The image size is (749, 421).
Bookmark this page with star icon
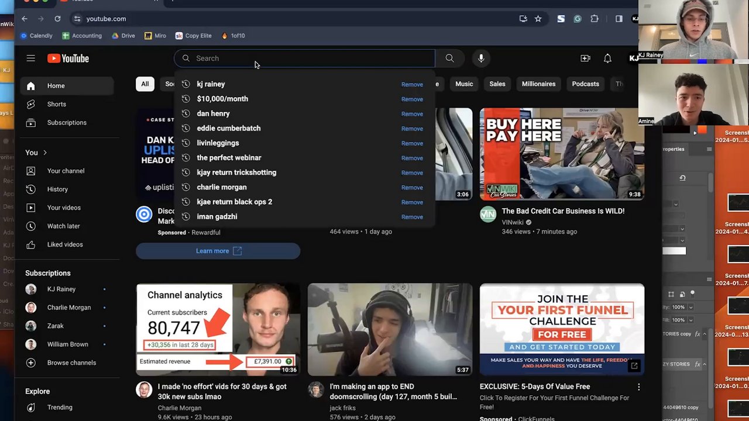pos(538,19)
